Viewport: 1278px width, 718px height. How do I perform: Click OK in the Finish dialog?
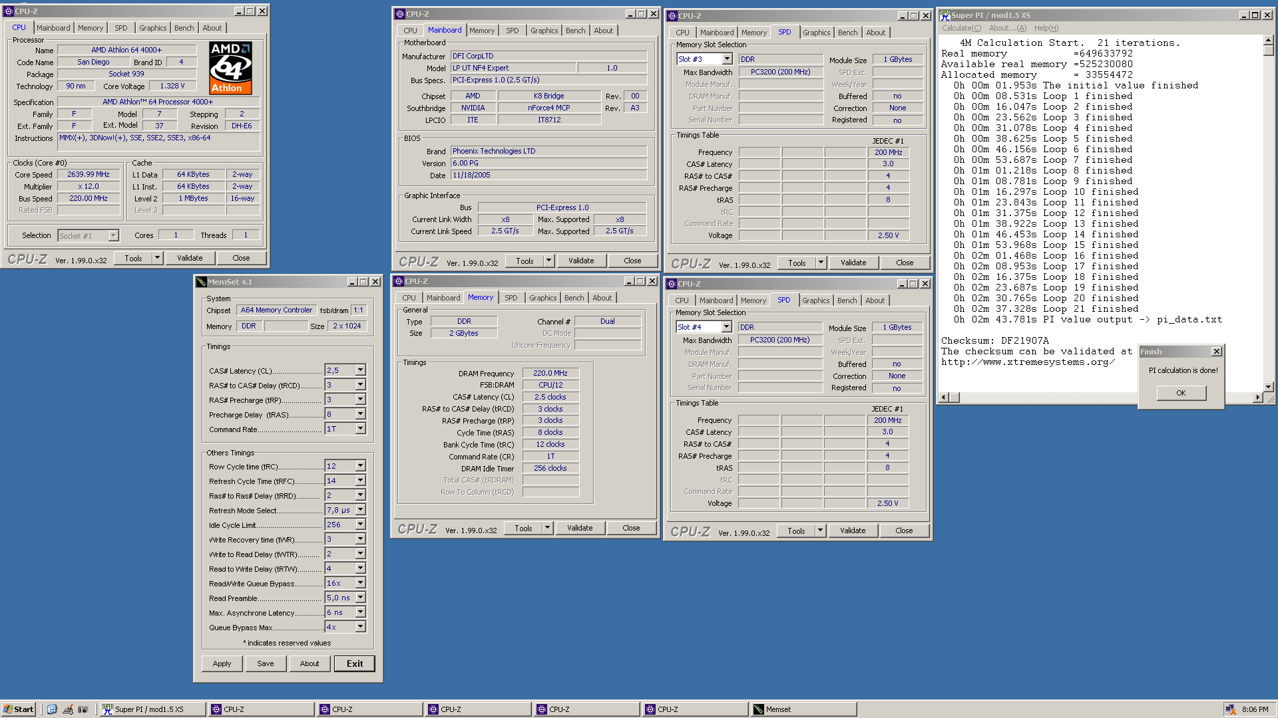pos(1181,393)
